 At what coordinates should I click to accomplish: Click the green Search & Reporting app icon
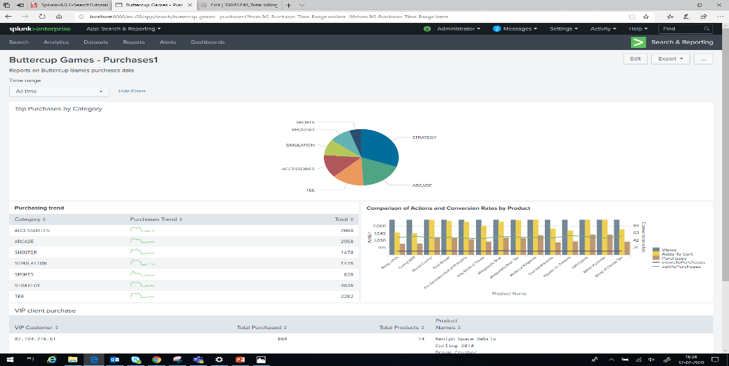(x=639, y=42)
